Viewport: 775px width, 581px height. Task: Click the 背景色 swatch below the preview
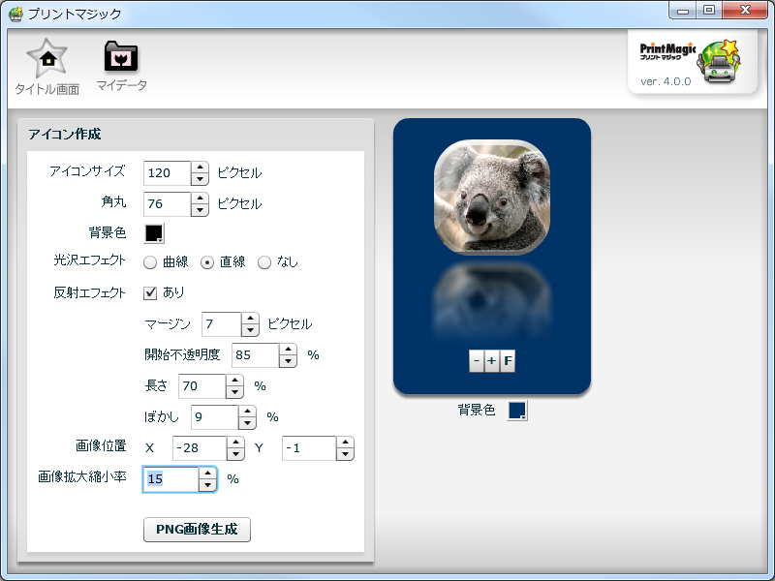(517, 410)
